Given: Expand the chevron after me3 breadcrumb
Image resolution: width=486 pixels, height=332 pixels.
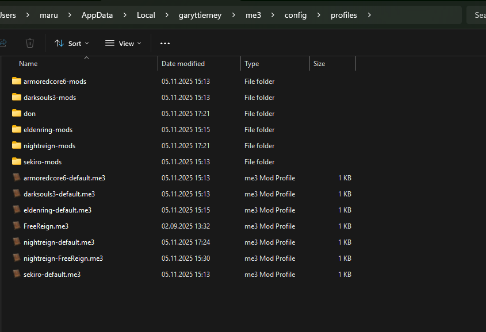Looking at the screenshot, I should coord(273,15).
